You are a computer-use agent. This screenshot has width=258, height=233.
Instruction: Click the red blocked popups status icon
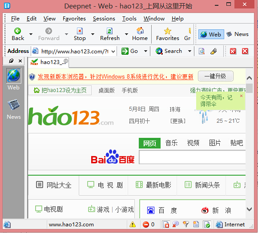(146, 225)
